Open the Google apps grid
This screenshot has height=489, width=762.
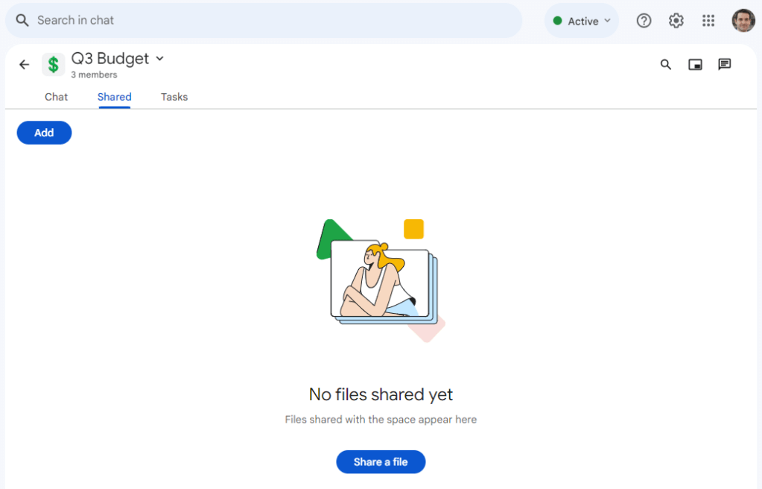click(708, 20)
